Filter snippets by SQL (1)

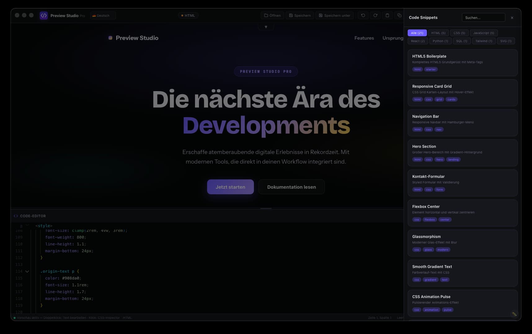[462, 41]
